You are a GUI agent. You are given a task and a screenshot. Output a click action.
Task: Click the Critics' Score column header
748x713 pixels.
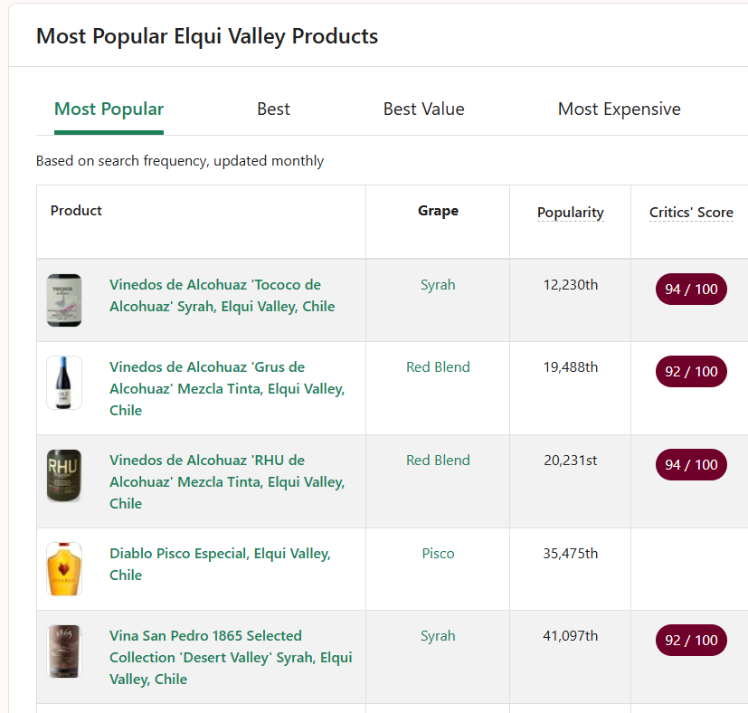pos(691,213)
